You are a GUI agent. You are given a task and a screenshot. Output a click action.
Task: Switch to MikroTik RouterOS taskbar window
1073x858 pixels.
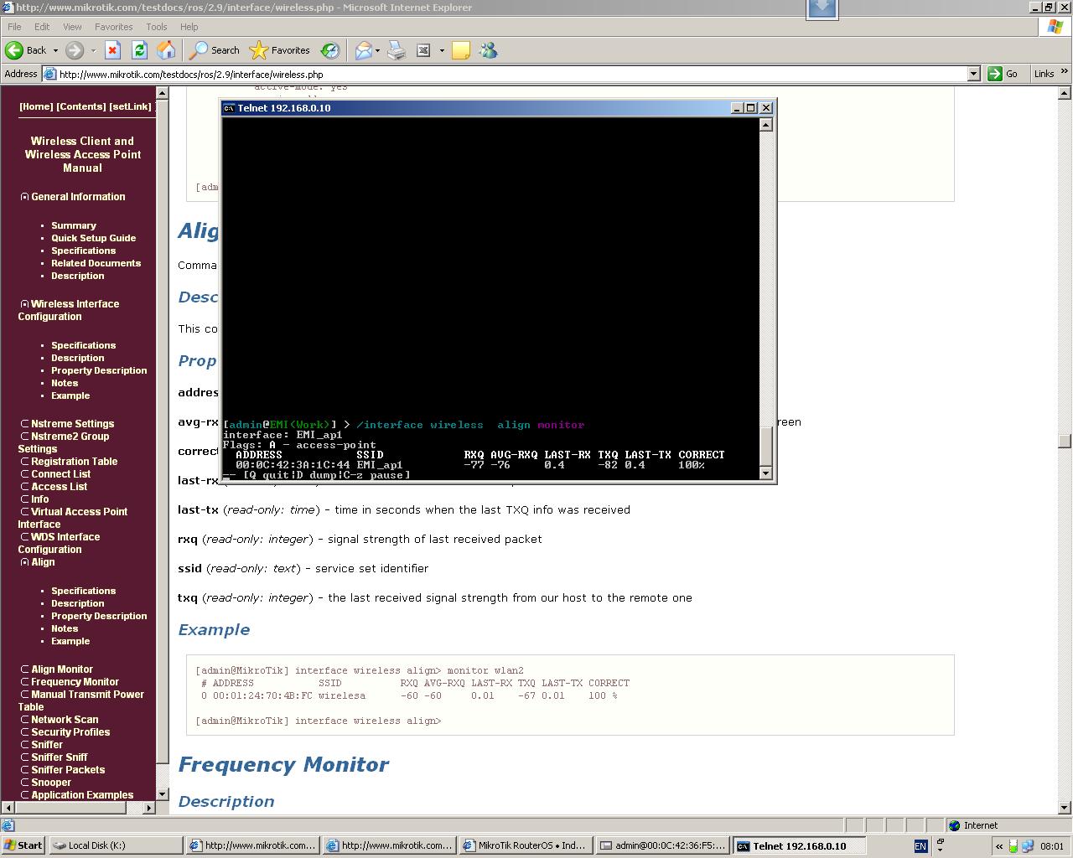pyautogui.click(x=526, y=845)
